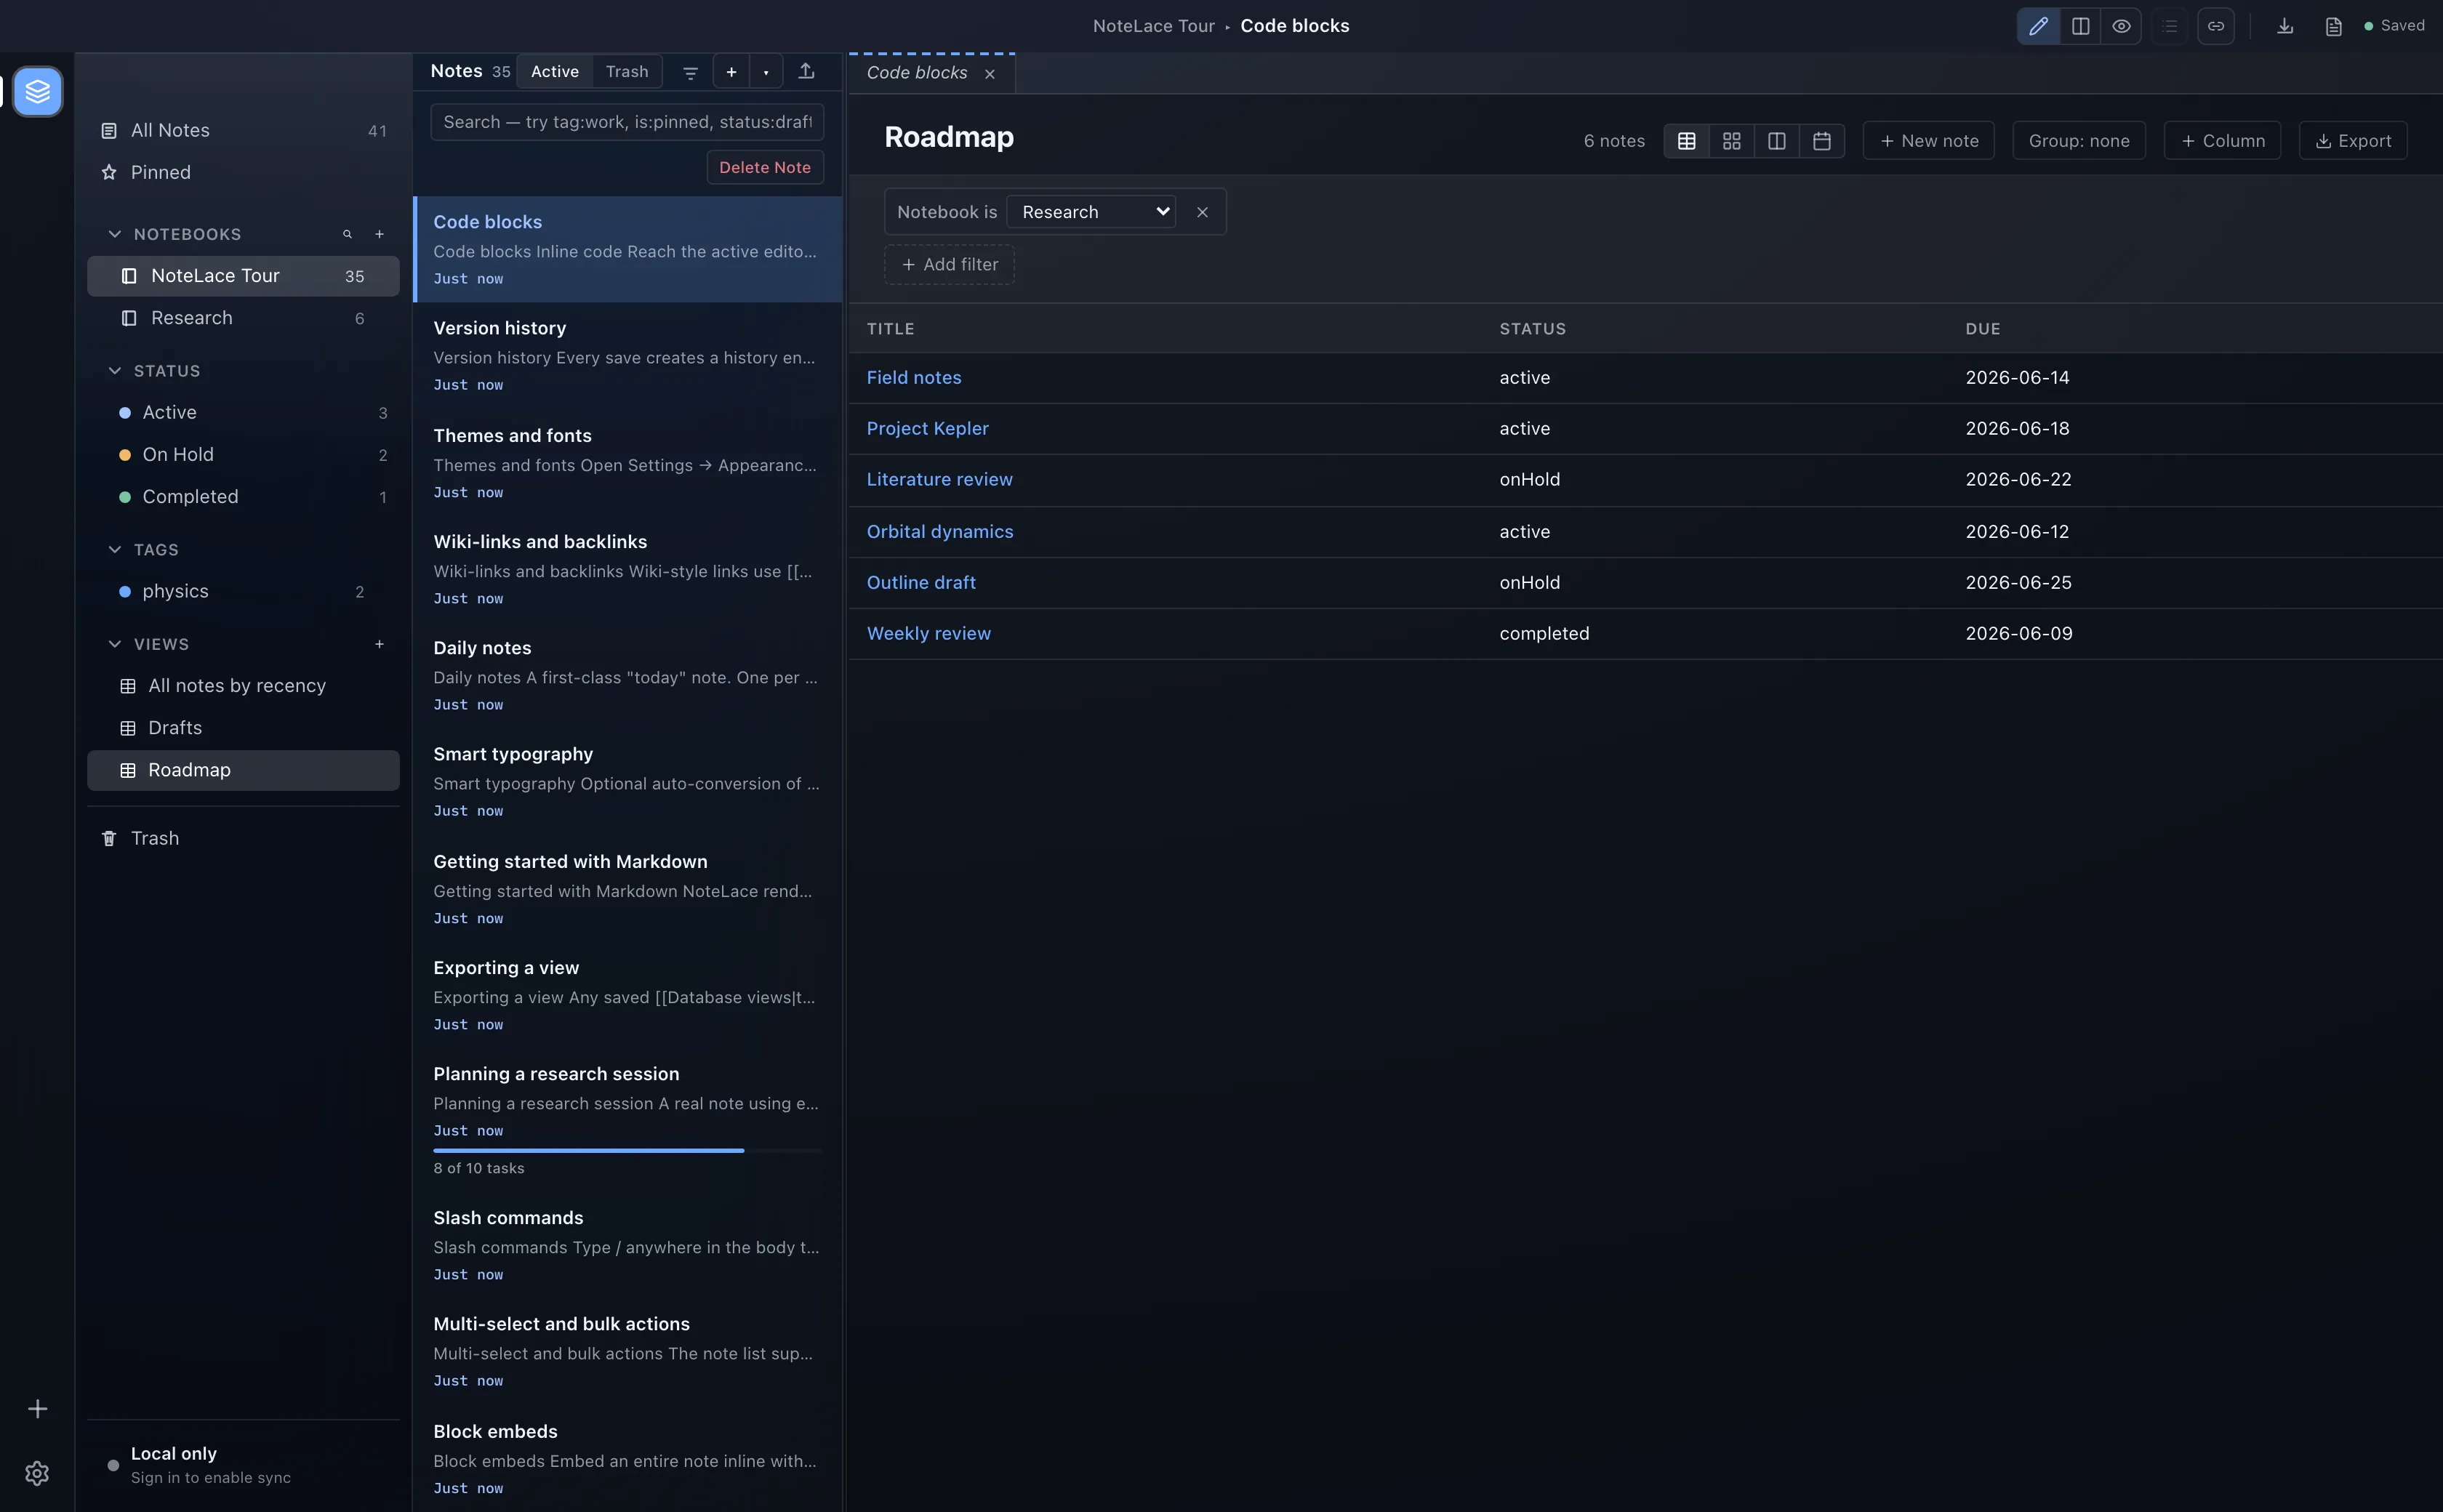This screenshot has height=1512, width=2443.
Task: Open Trash in the sidebar
Action: click(243, 839)
